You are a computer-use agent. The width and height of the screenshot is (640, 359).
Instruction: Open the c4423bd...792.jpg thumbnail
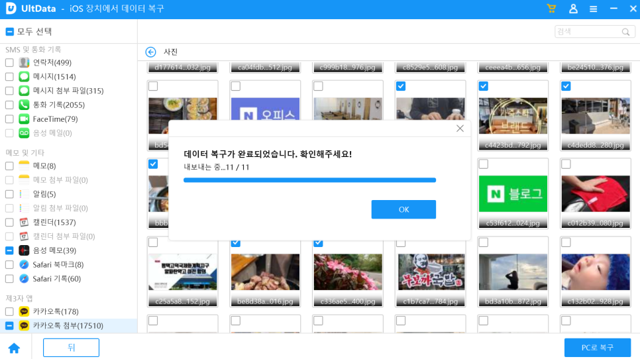[x=513, y=116]
